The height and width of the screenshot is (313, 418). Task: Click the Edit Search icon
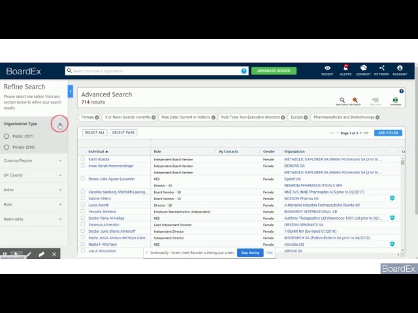tap(355, 100)
